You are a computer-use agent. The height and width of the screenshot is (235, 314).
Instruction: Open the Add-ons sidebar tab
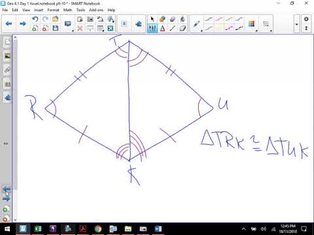(7, 98)
